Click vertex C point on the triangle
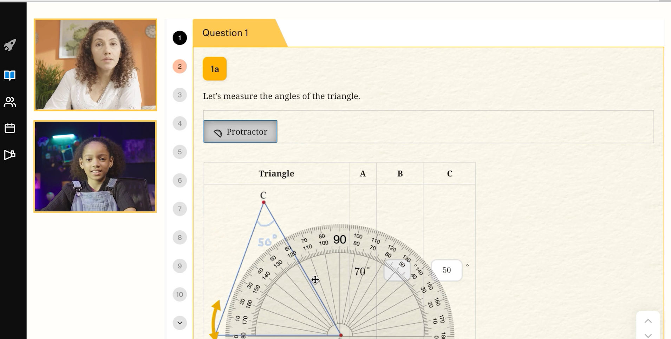Viewport: 671px width, 339px height. click(x=264, y=202)
